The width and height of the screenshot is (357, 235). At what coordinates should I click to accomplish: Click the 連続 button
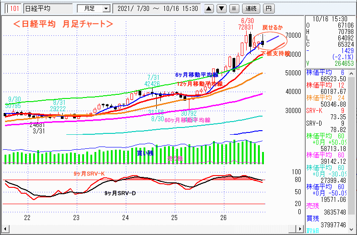251,9
